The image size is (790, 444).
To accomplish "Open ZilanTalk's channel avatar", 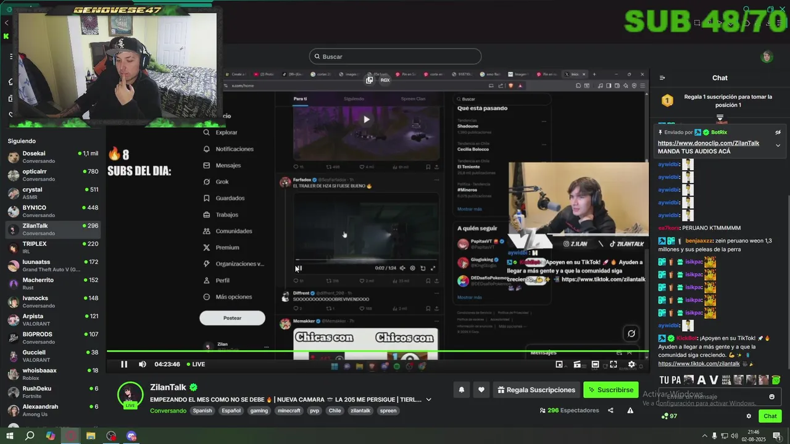I will (130, 395).
